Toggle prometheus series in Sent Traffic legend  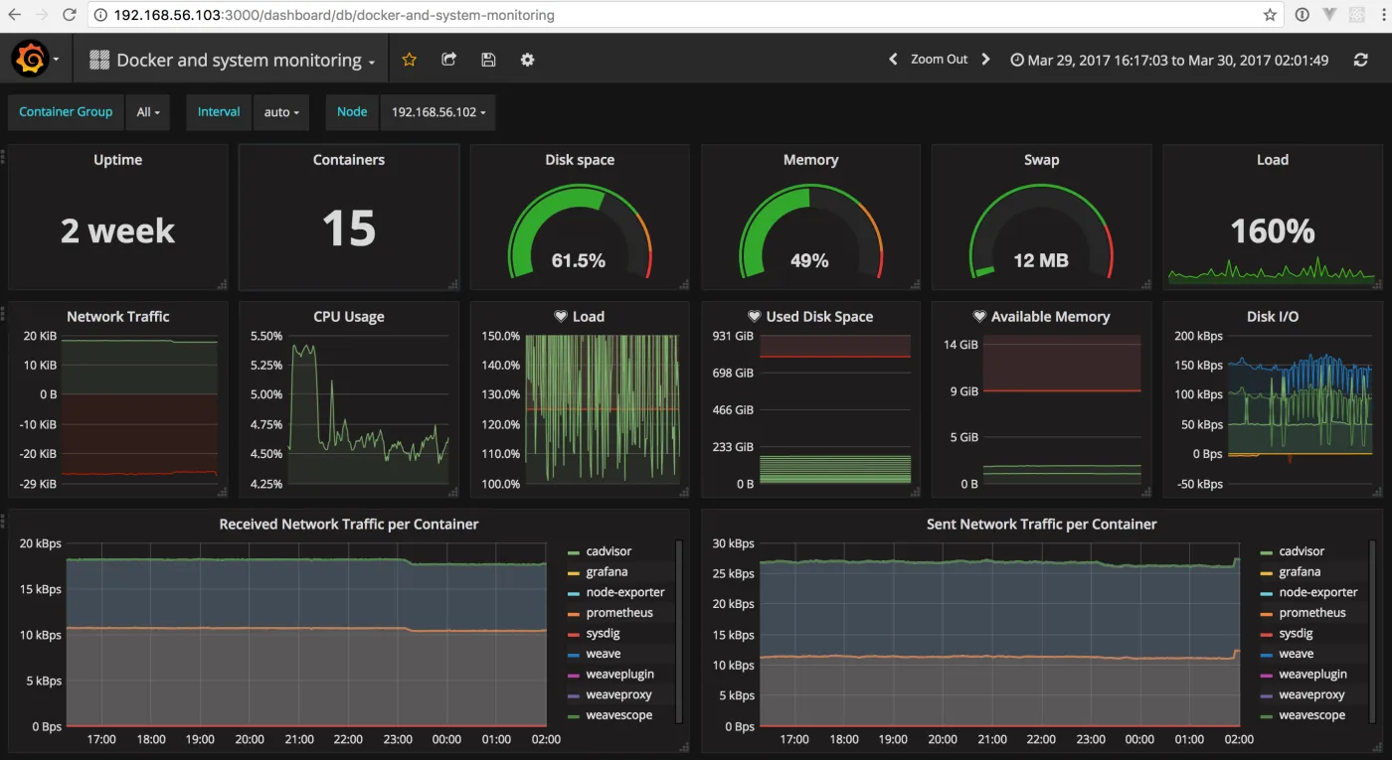click(x=1312, y=613)
